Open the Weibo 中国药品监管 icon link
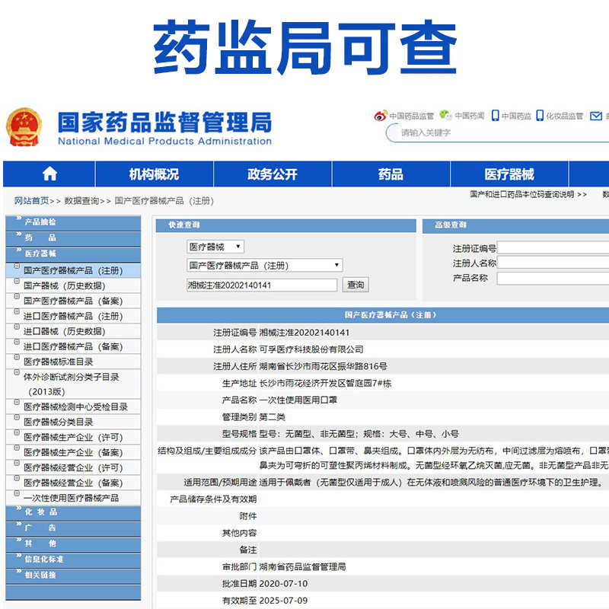The width and height of the screenshot is (609, 609). coord(381,116)
